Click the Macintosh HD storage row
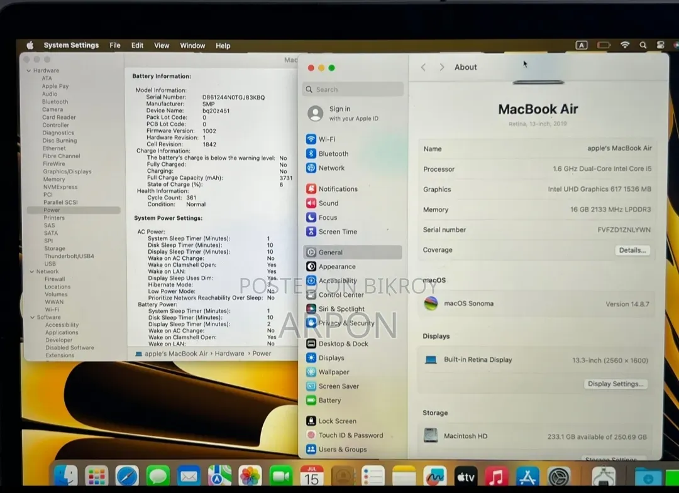The image size is (679, 493). click(x=536, y=436)
